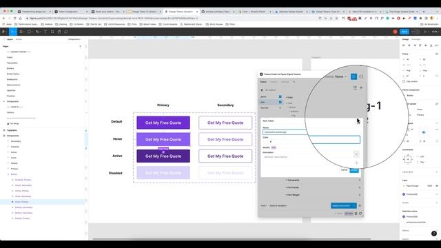Open Styles & Variables menu
Viewport: 441px width, 248px height.
(x=278, y=205)
